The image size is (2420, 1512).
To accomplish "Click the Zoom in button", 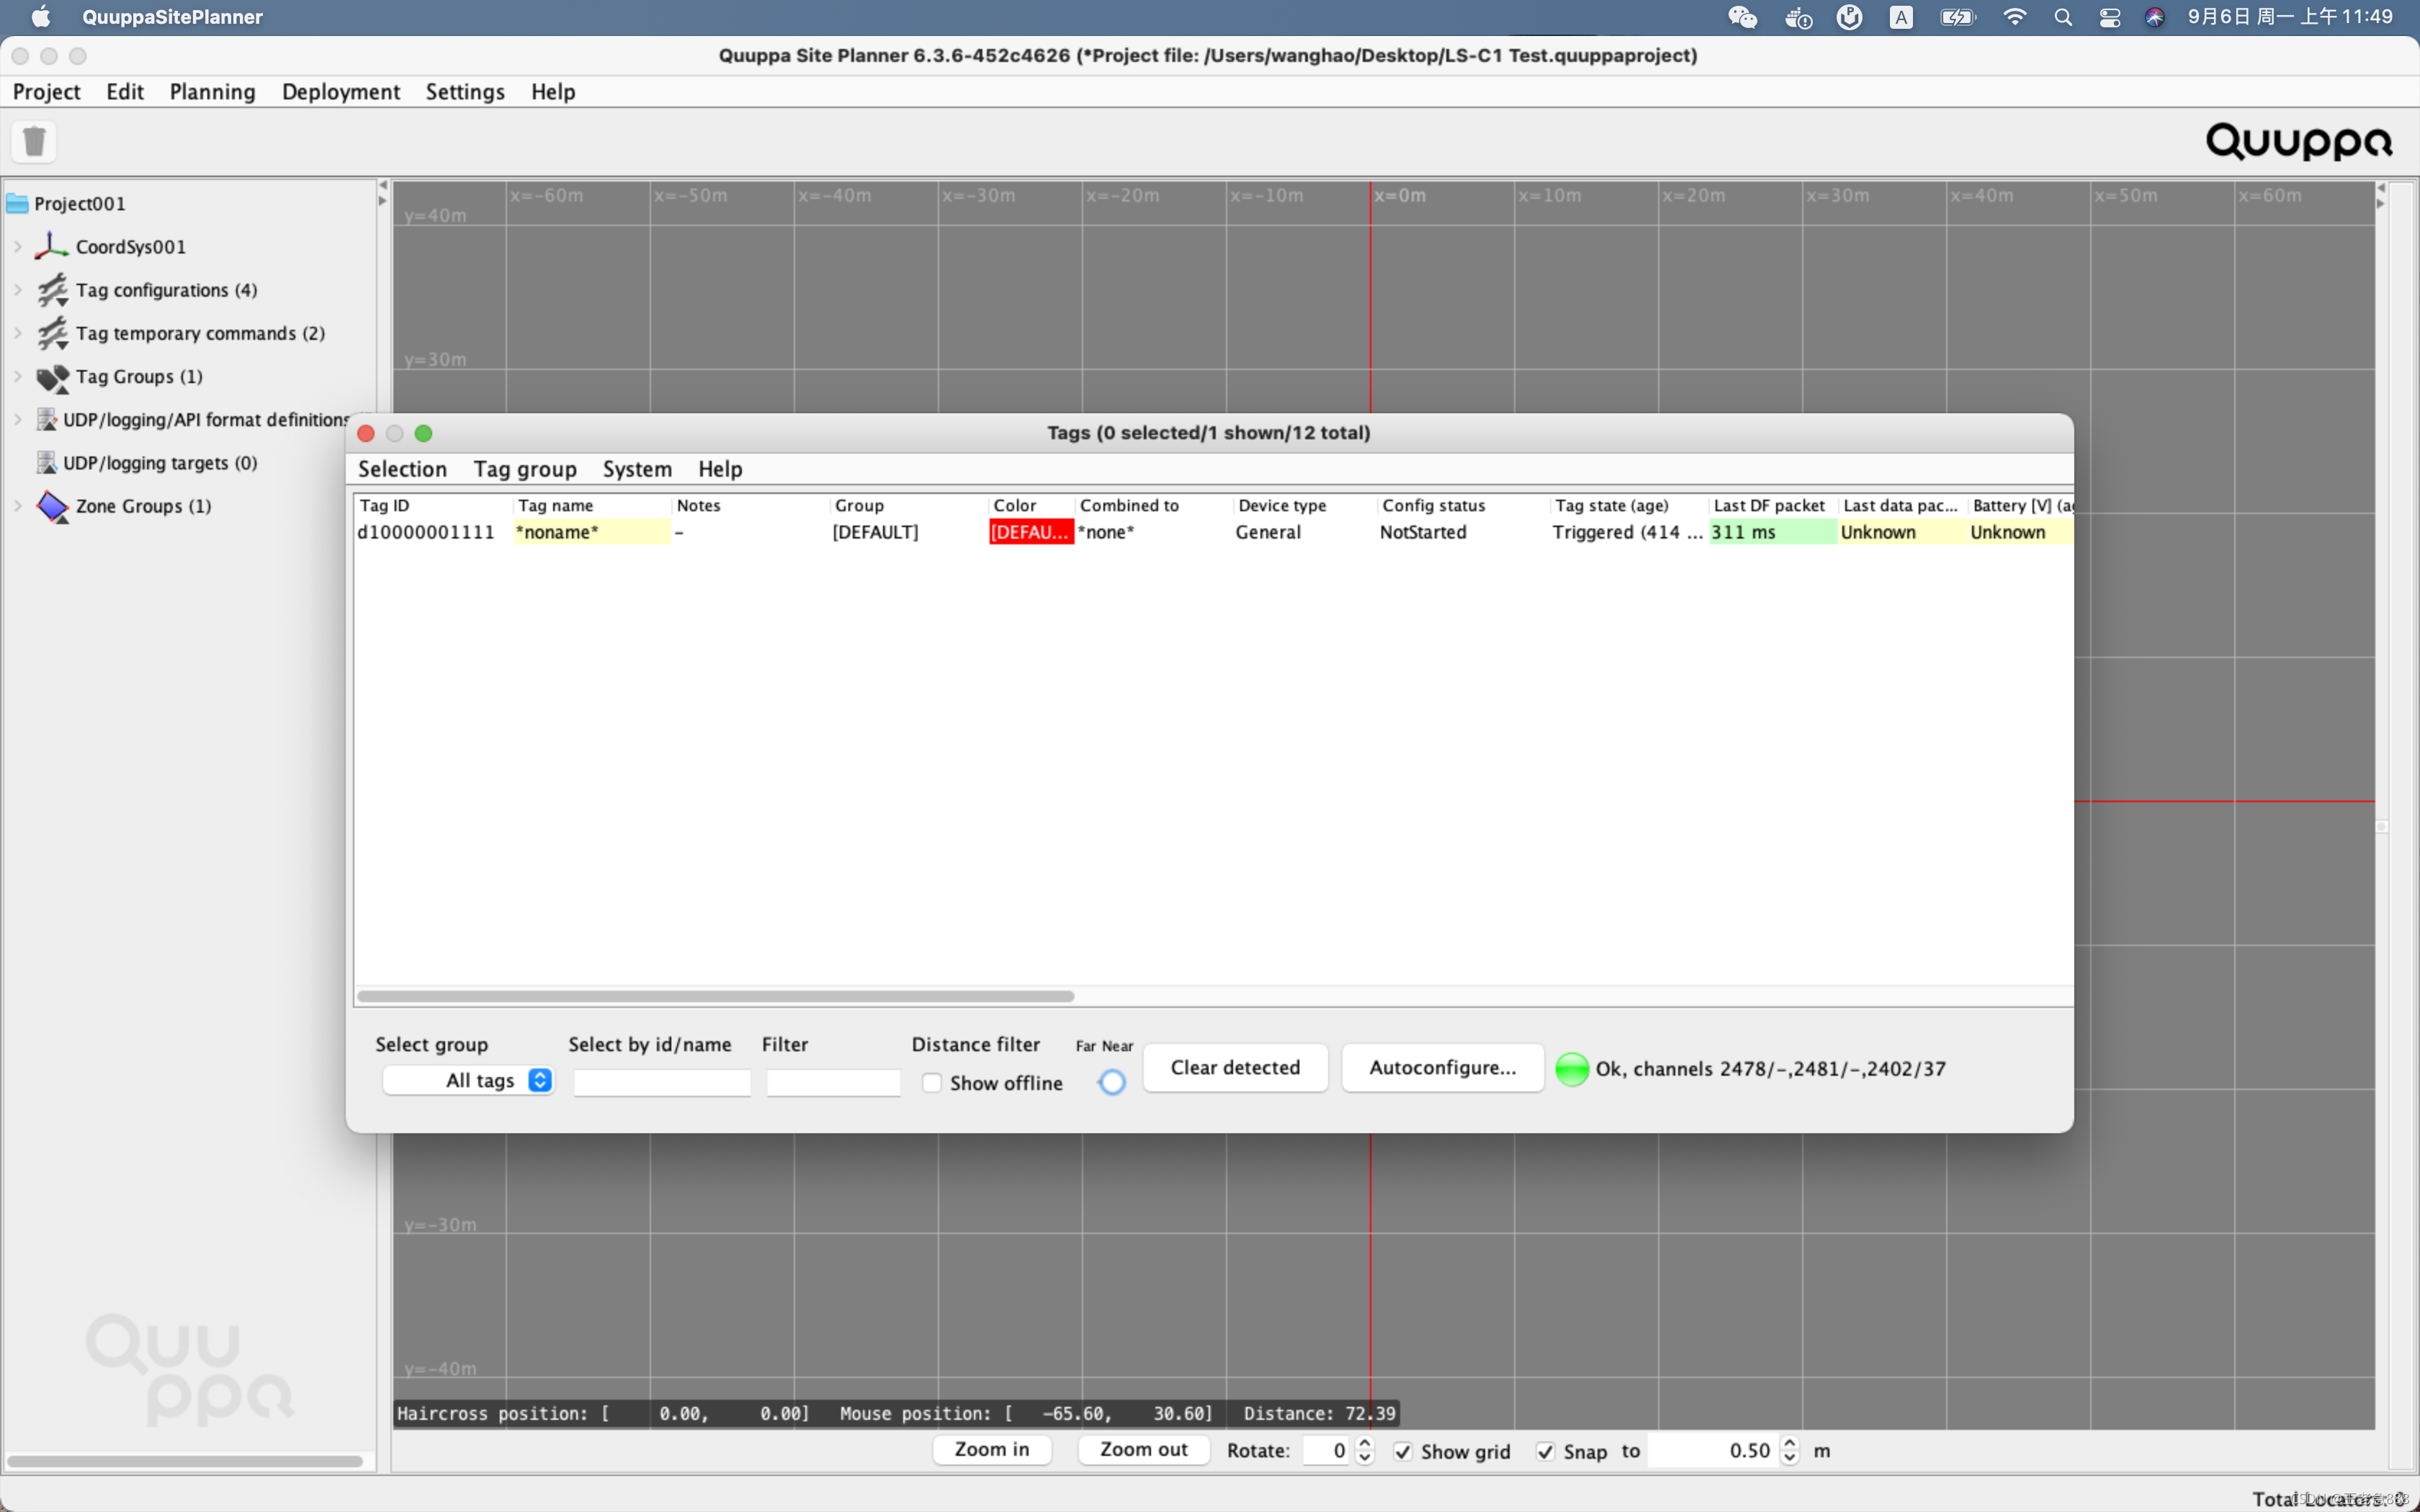I will 991,1450.
